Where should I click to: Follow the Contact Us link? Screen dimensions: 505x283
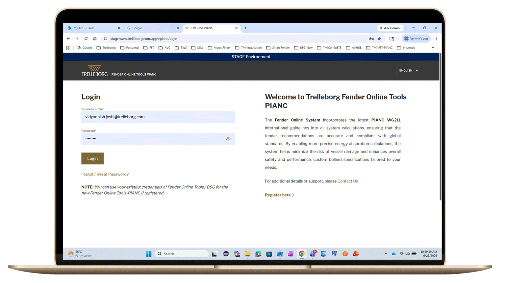347,181
